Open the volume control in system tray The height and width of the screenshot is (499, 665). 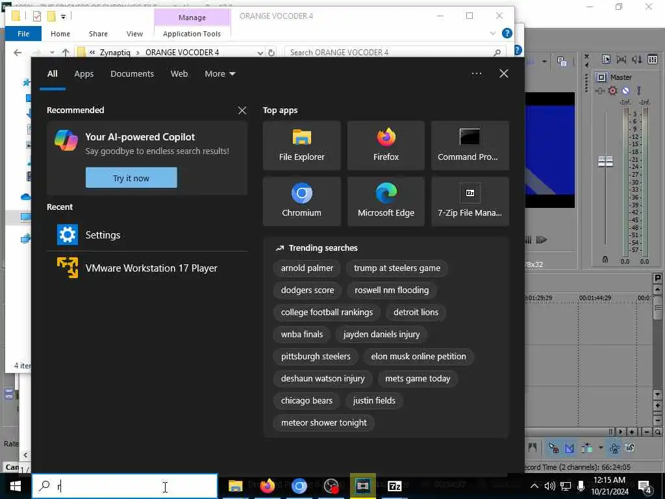pyautogui.click(x=549, y=486)
